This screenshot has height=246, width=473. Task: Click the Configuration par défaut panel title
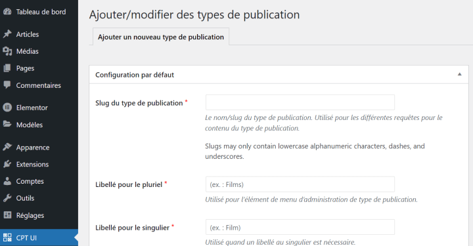click(135, 75)
